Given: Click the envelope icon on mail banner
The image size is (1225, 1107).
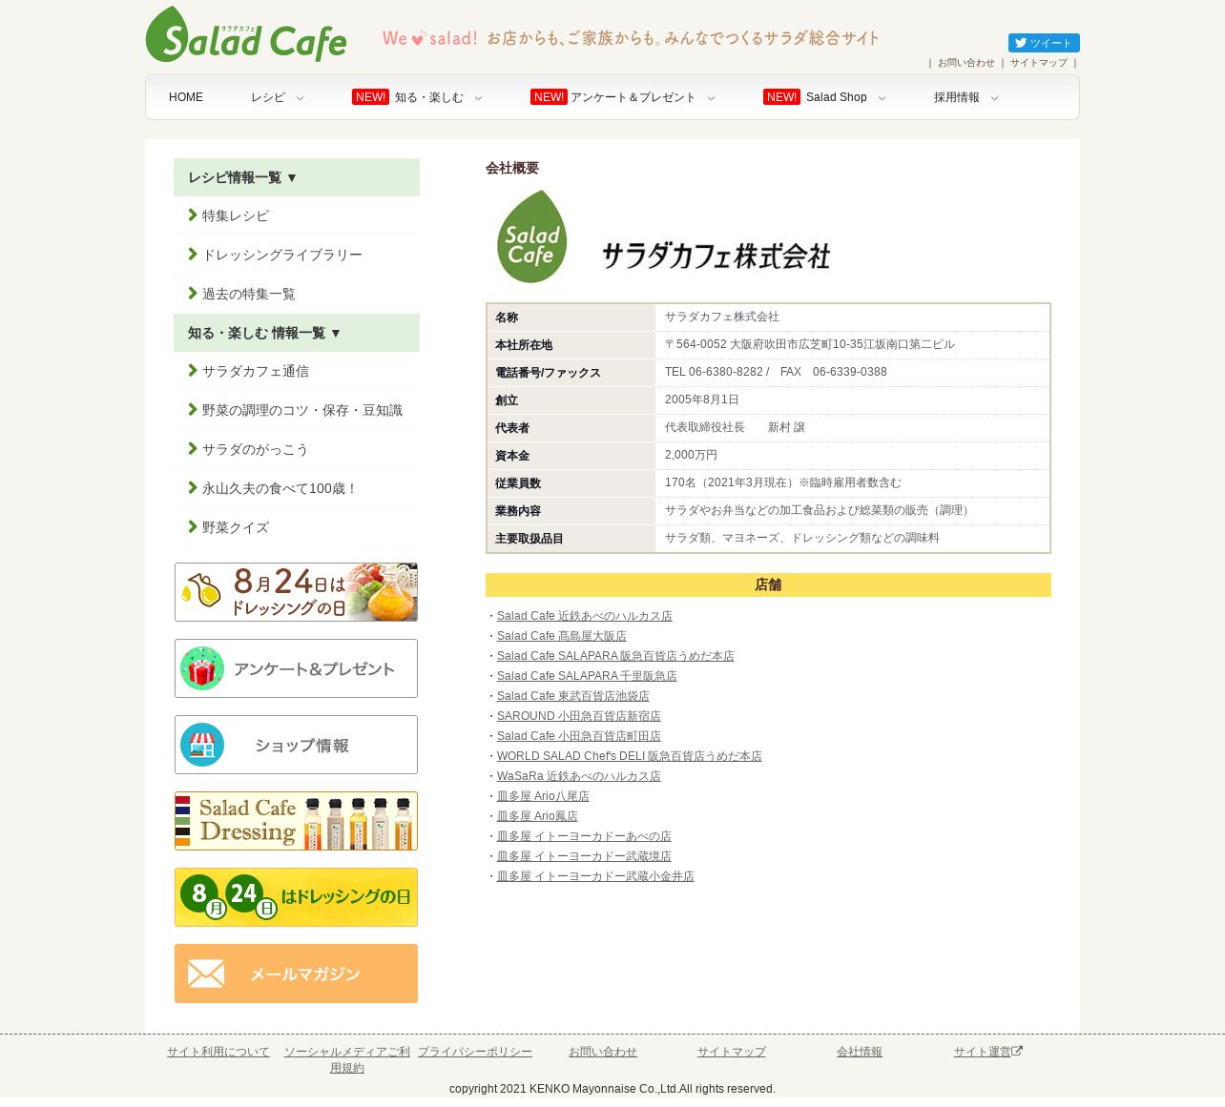Looking at the screenshot, I should pyautogui.click(x=206, y=974).
